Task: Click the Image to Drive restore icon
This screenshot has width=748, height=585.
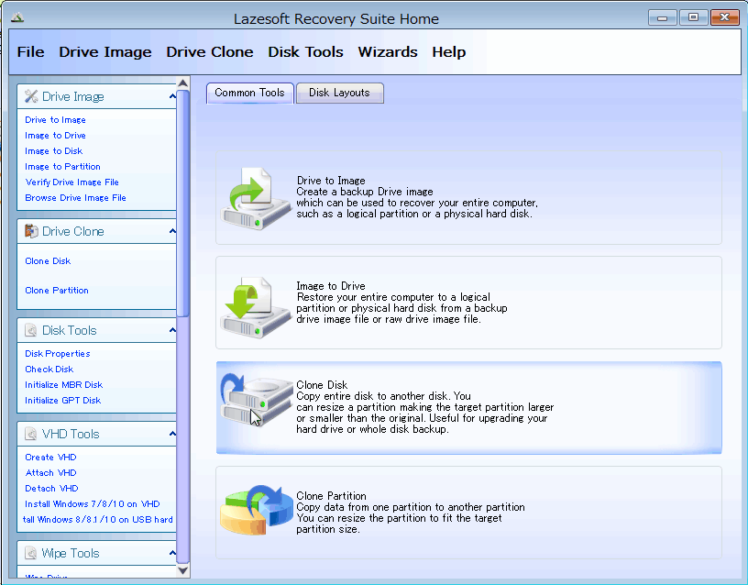Action: (x=256, y=307)
